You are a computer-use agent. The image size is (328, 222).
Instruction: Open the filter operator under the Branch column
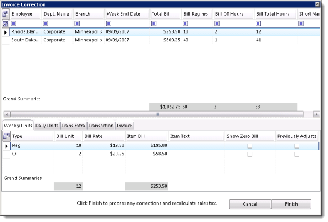[77, 24]
